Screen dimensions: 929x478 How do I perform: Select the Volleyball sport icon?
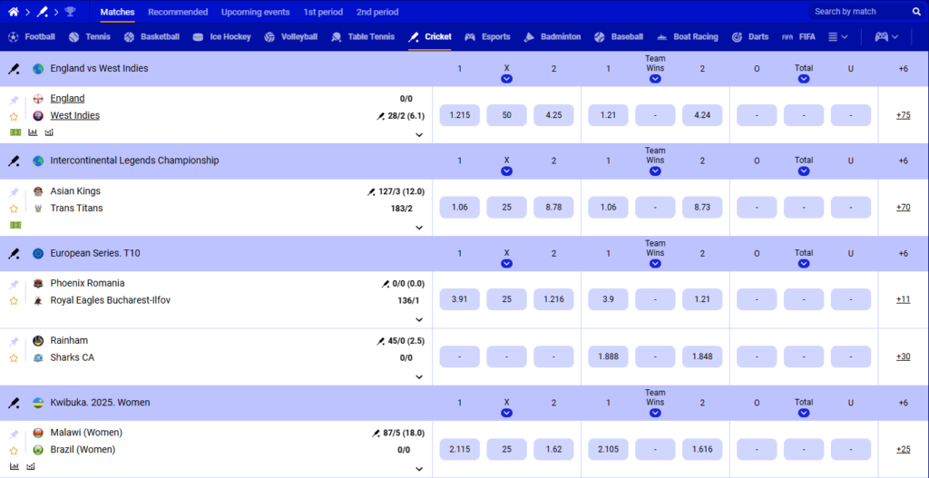[x=269, y=36]
